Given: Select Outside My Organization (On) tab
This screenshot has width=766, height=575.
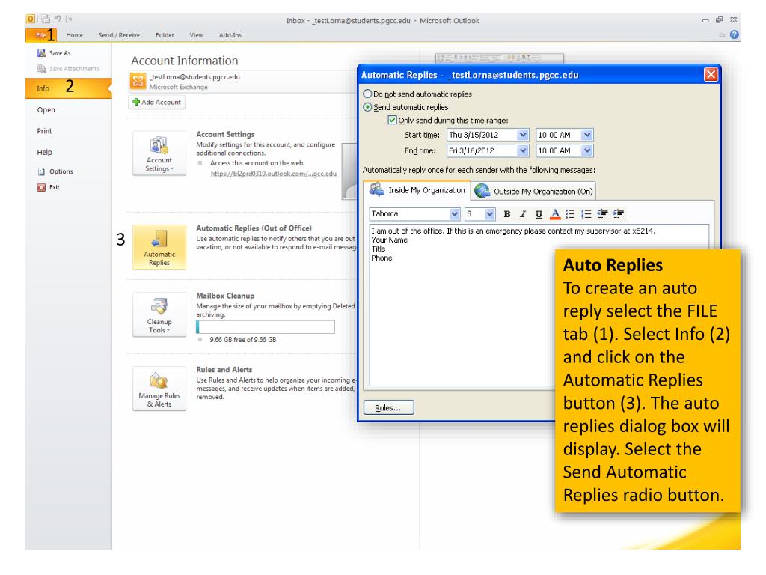Looking at the screenshot, I should pos(534,191).
